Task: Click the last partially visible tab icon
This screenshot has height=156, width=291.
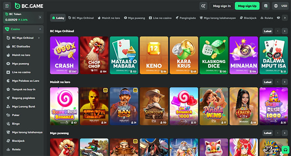Action: pyautogui.click(x=278, y=18)
